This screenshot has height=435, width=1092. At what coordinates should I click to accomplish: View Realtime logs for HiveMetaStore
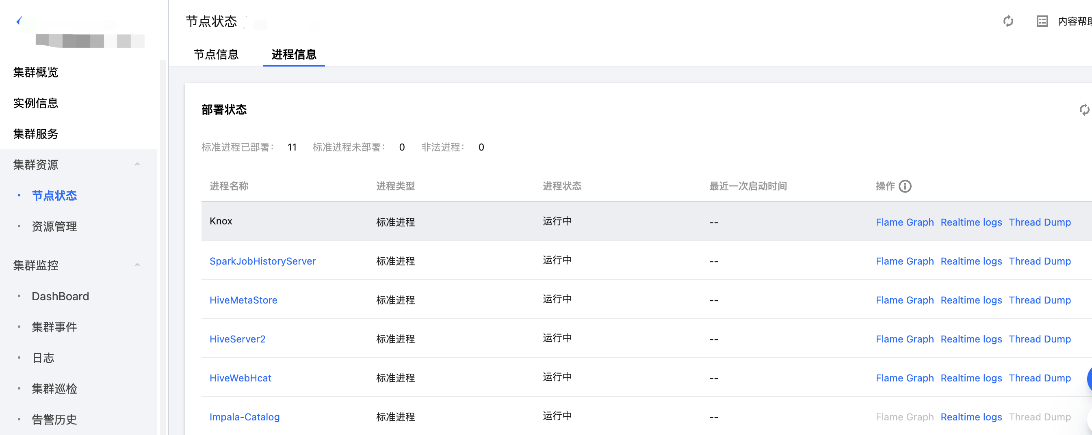[x=971, y=300]
